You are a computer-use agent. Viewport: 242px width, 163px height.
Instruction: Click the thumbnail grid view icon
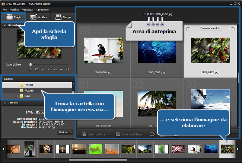pos(30,69)
